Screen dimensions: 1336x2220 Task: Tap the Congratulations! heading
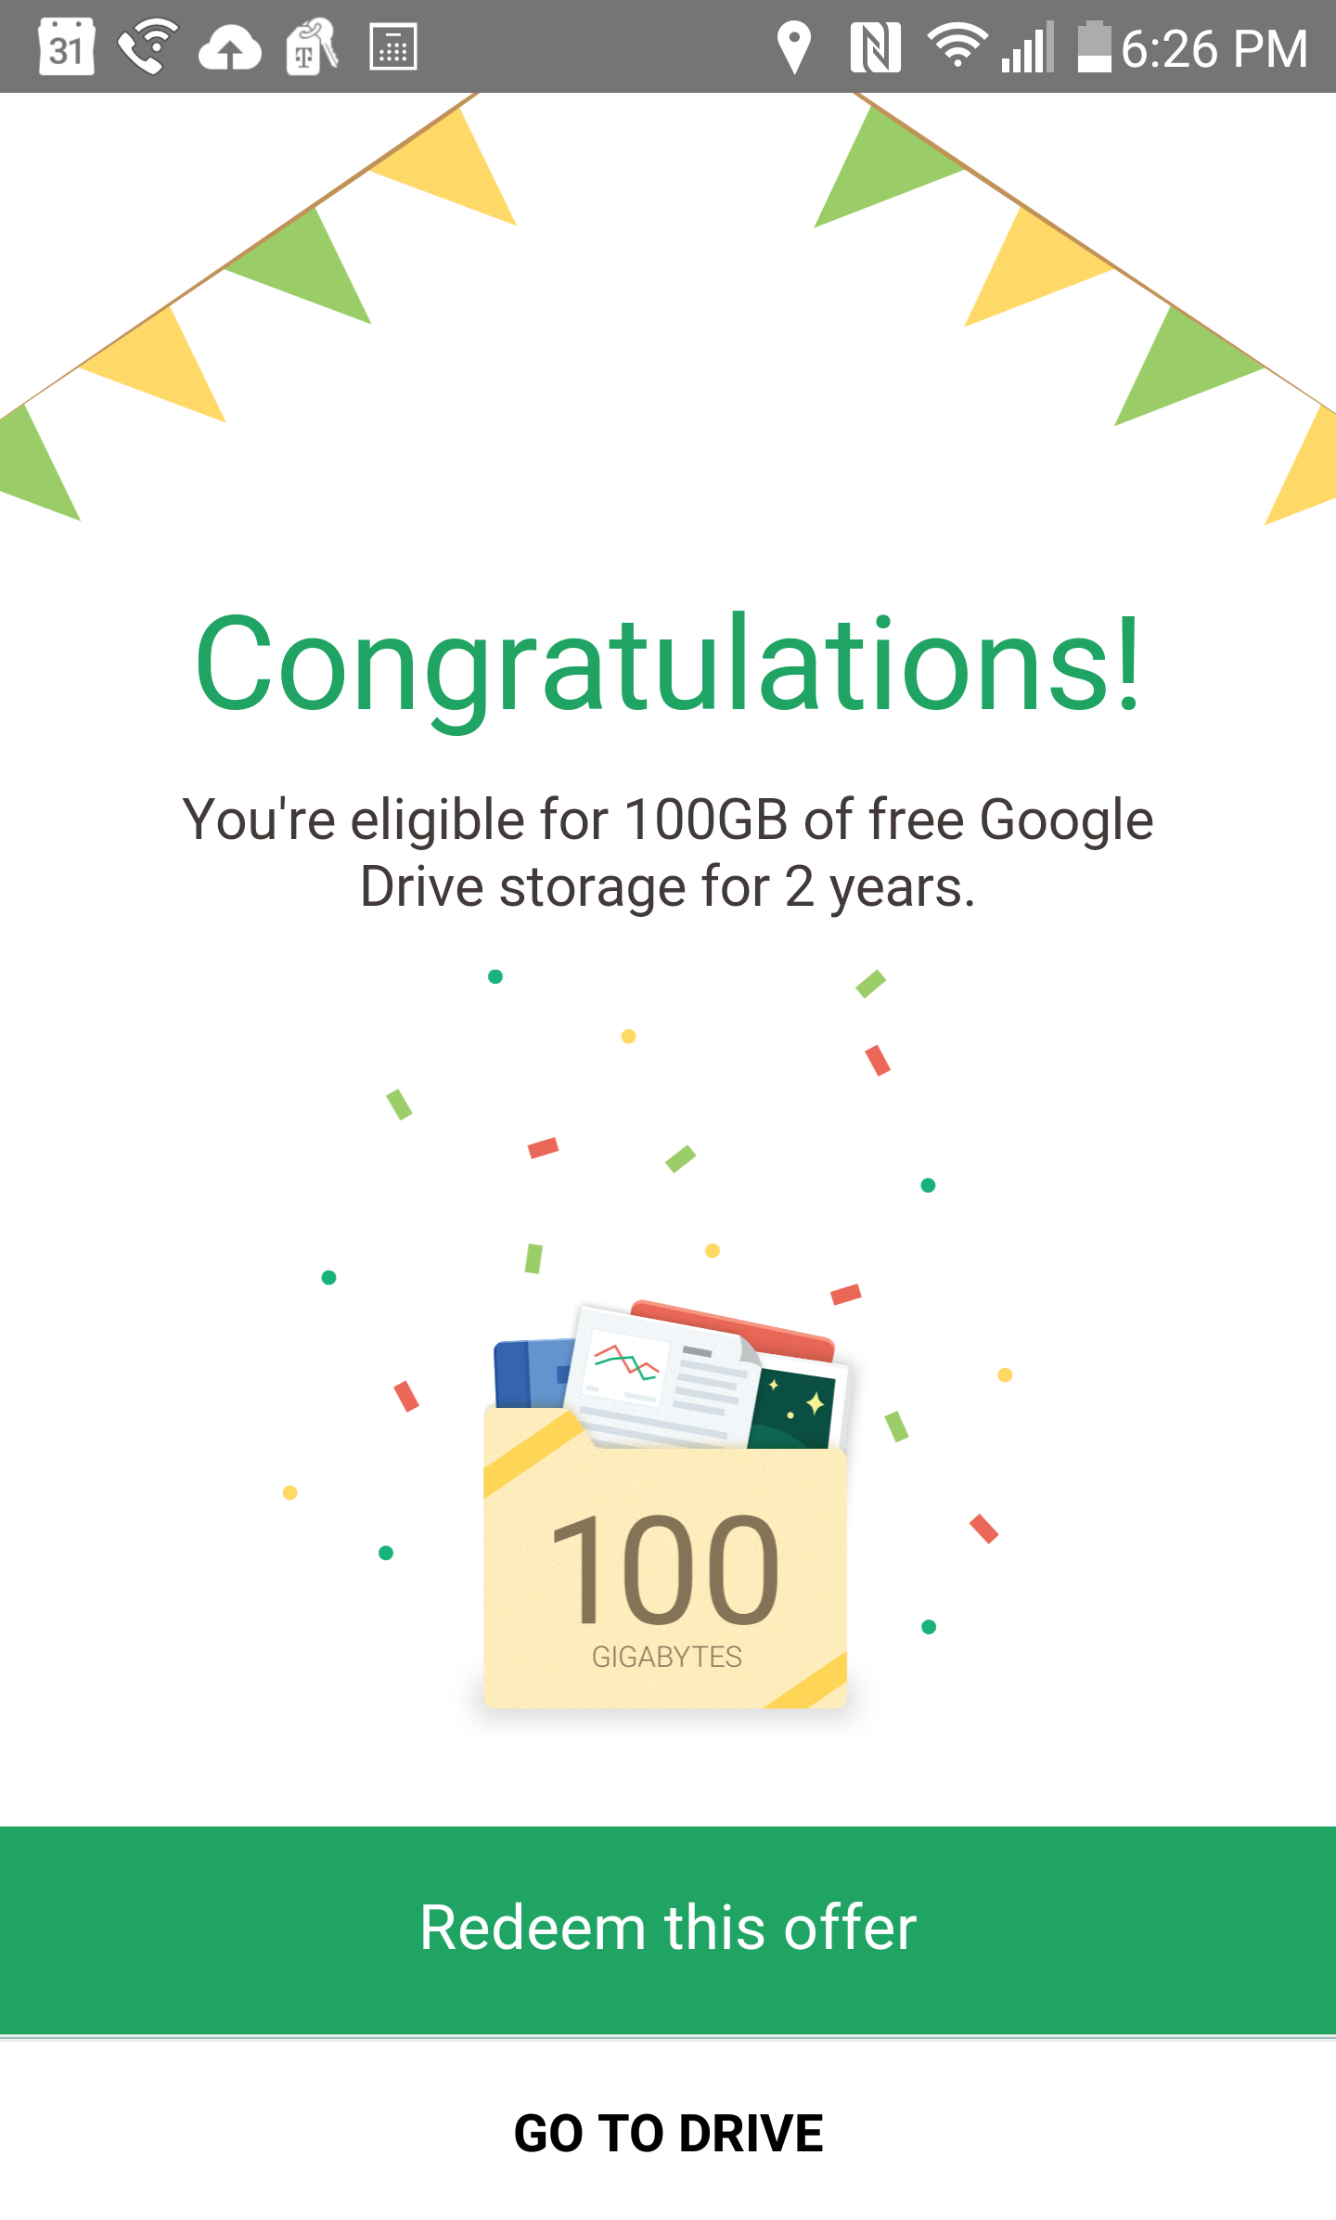tap(668, 665)
